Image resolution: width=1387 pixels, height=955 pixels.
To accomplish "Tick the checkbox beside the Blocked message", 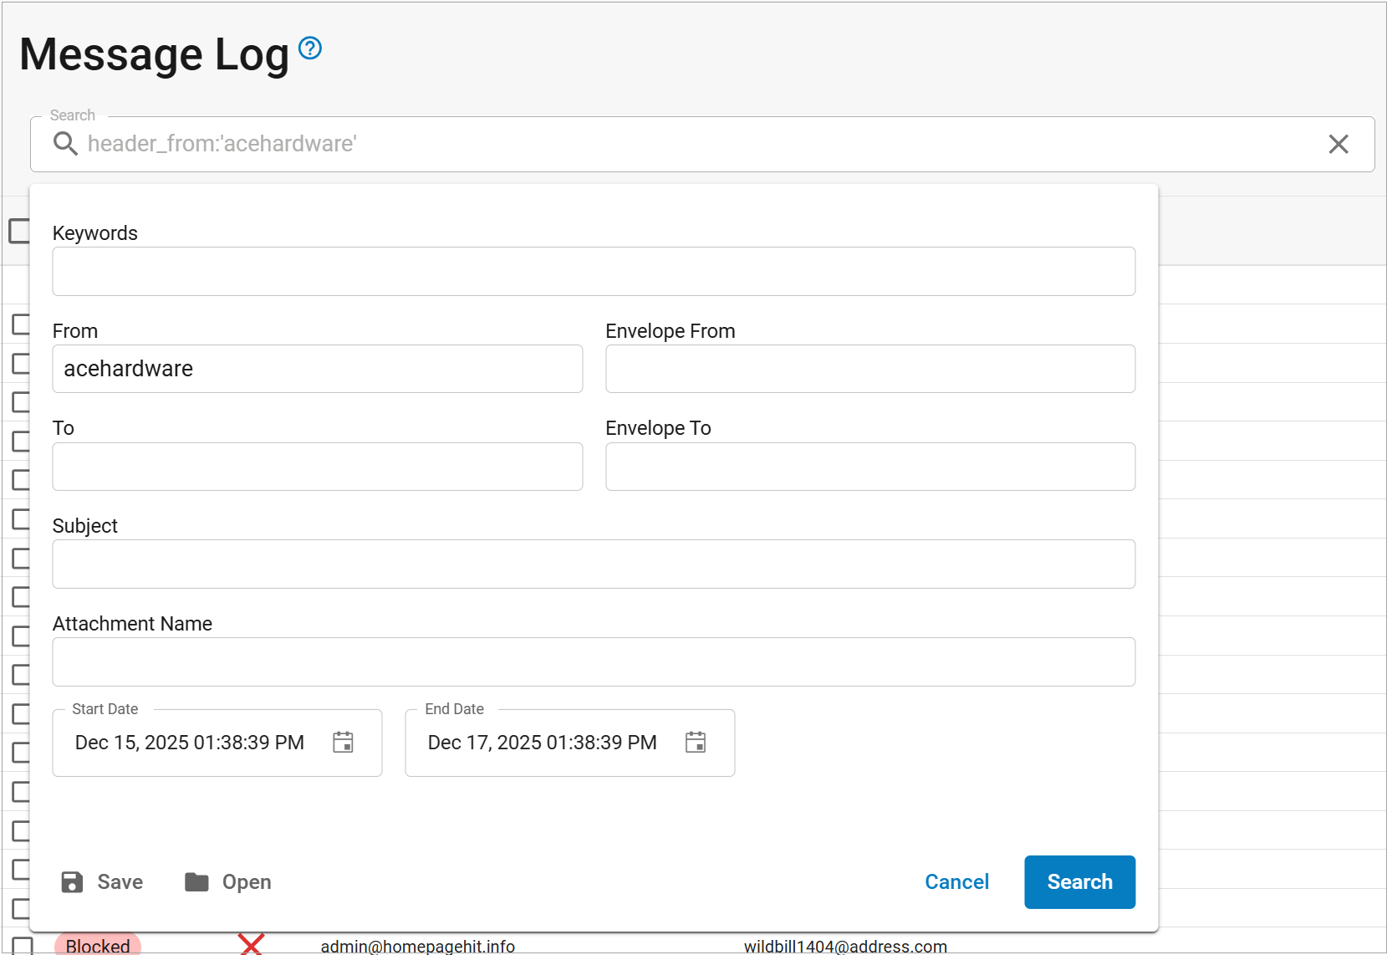I will click(22, 946).
